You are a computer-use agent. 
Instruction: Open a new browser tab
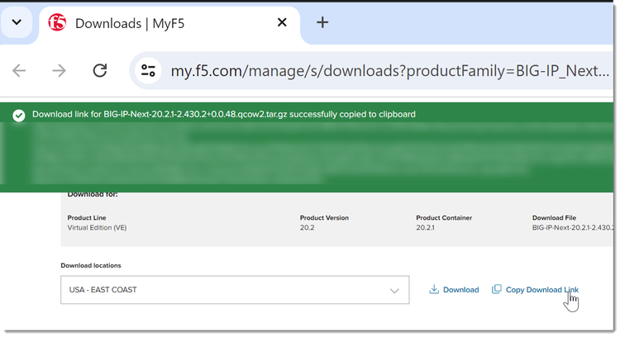click(x=322, y=22)
